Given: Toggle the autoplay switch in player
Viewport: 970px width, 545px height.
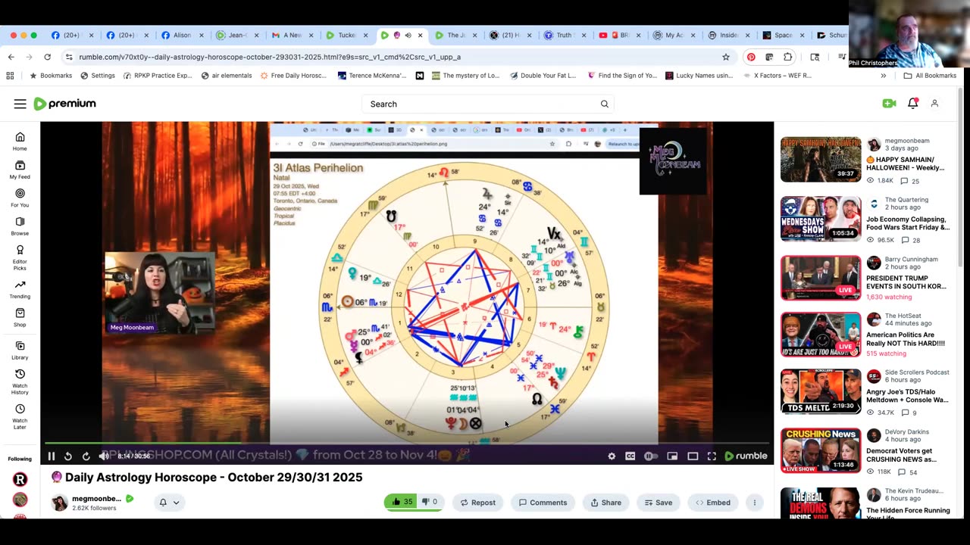Looking at the screenshot, I should 650,456.
